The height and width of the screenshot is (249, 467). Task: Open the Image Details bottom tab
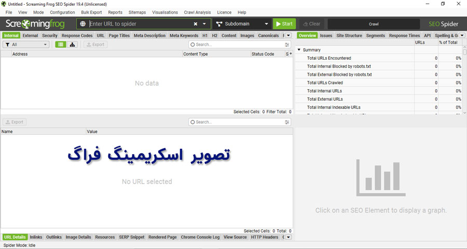pyautogui.click(x=78, y=237)
